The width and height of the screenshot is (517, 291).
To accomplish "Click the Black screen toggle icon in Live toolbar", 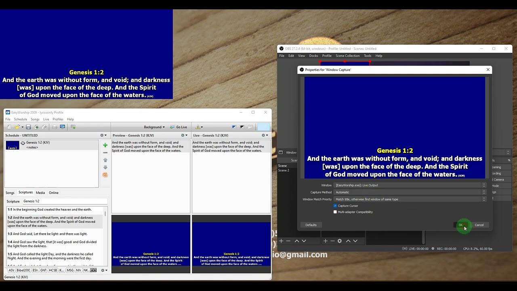I will coord(242,127).
